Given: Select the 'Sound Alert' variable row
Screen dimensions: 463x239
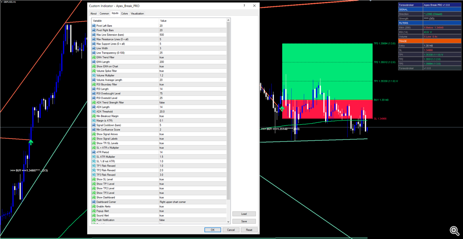Looking at the screenshot, I should (159, 216).
